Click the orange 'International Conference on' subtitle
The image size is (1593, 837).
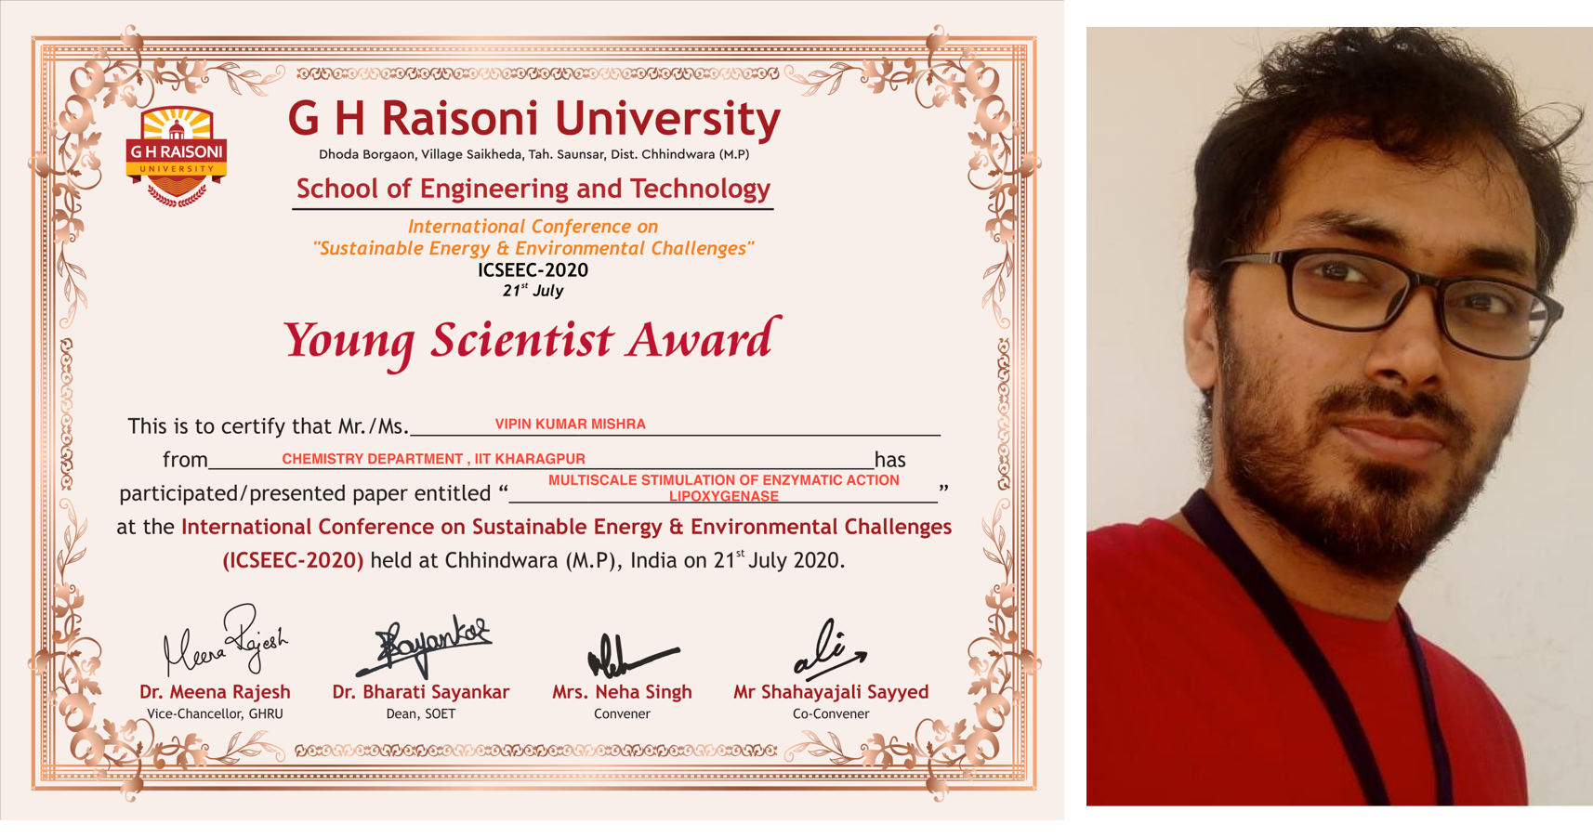point(533,227)
